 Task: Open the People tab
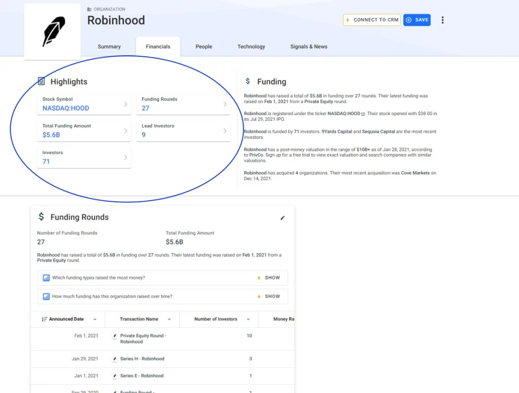point(204,47)
